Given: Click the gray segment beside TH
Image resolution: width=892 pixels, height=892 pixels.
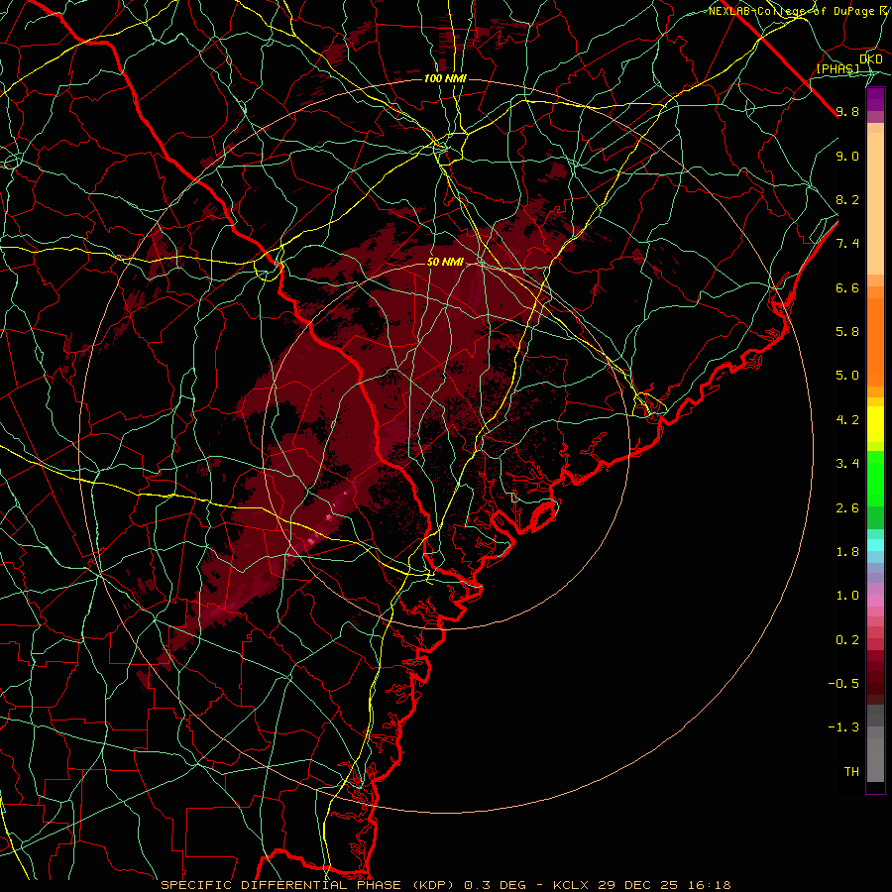Looking at the screenshot, I should tap(875, 759).
